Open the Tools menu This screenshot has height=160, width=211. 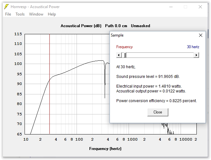(20, 14)
